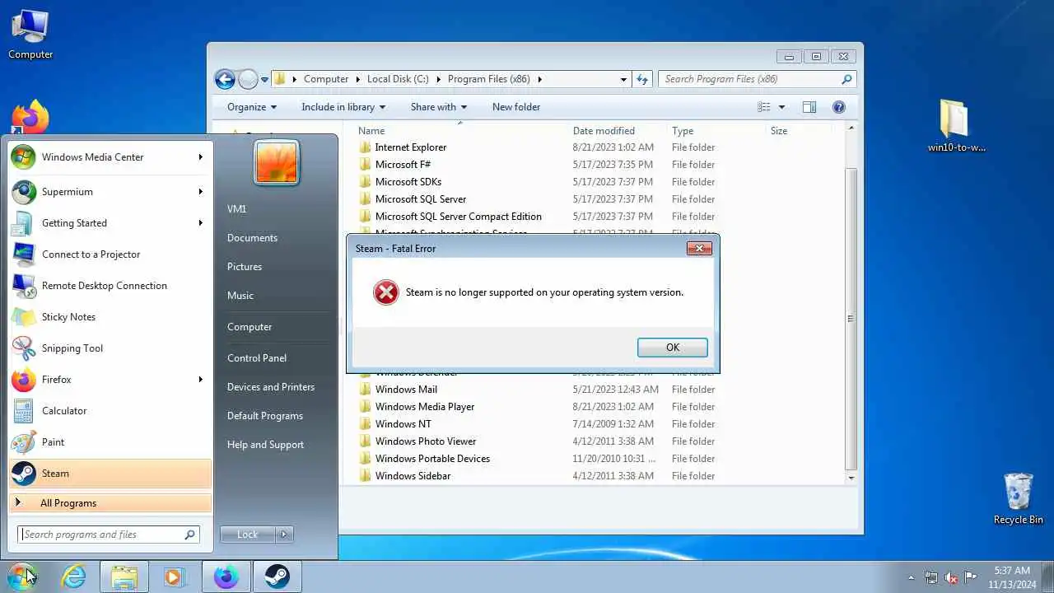Open Windows Media Player on taskbar

coord(175,577)
